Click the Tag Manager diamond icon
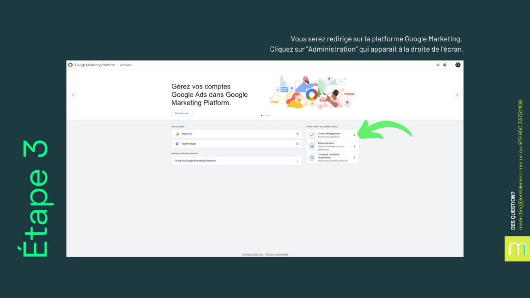The width and height of the screenshot is (530, 298). click(177, 144)
